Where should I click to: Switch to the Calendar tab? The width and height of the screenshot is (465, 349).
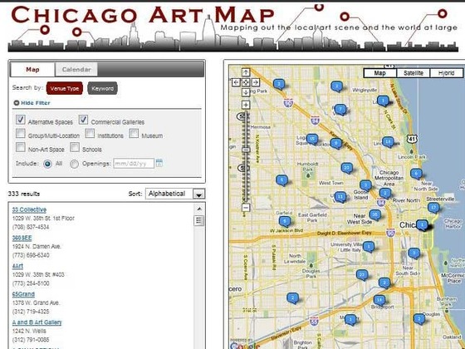click(x=76, y=70)
